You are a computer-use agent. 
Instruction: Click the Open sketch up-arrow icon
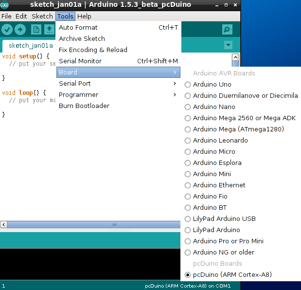49,30
